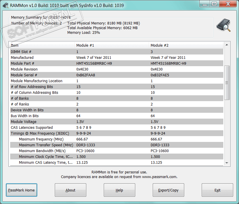Select Maximum Bandwidth (MB/s) row label

tap(42, 151)
